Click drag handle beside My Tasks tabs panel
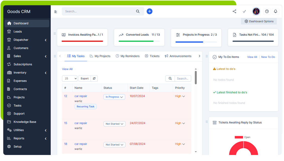 tap(55, 56)
